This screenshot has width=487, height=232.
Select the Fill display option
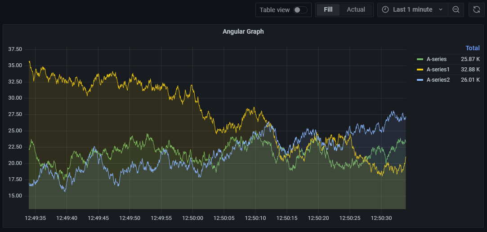pyautogui.click(x=328, y=9)
